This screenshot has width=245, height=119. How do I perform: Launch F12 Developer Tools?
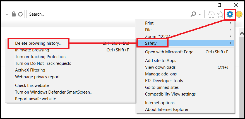pos(185,81)
